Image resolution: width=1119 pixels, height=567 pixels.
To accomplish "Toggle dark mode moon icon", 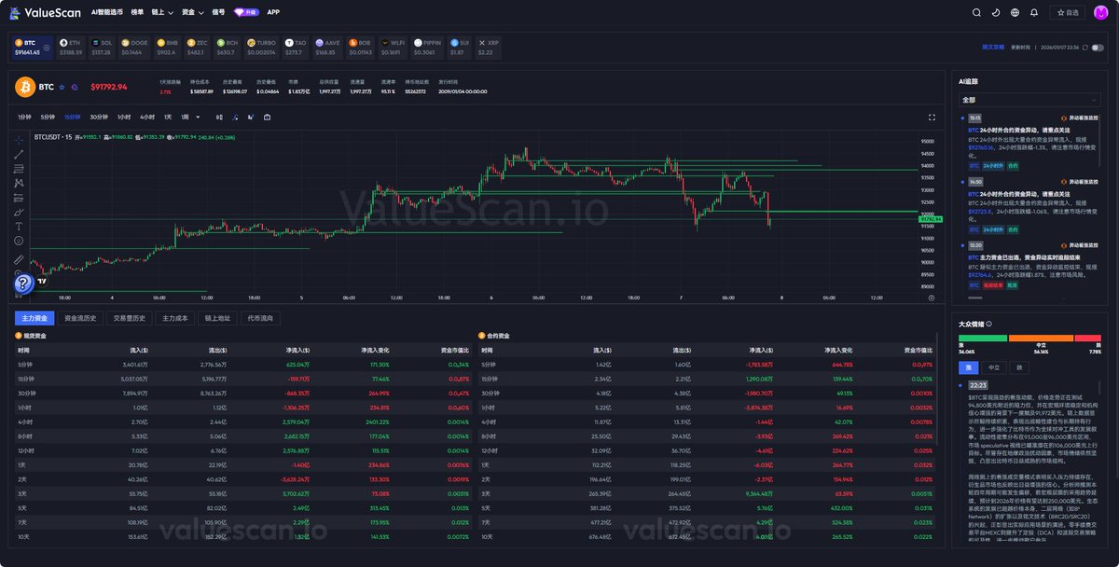I will pos(996,12).
